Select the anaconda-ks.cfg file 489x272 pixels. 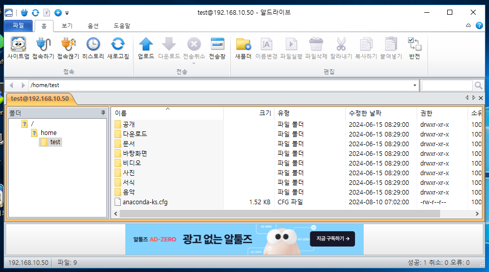297,202
